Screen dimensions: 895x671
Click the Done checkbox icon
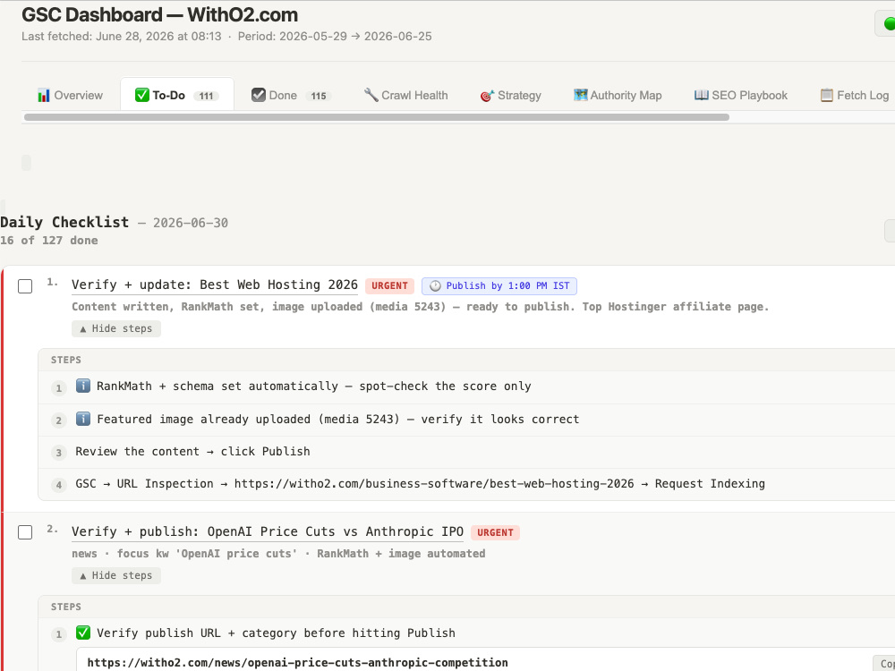(x=259, y=95)
